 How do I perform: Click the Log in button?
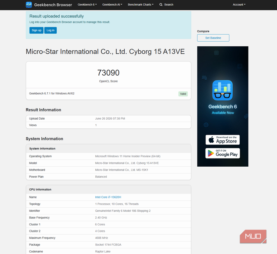tap(50, 30)
